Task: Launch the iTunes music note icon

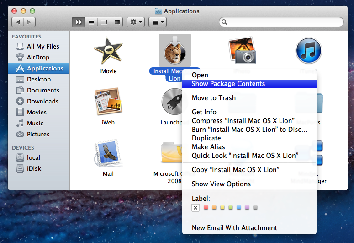Action: 309,51
